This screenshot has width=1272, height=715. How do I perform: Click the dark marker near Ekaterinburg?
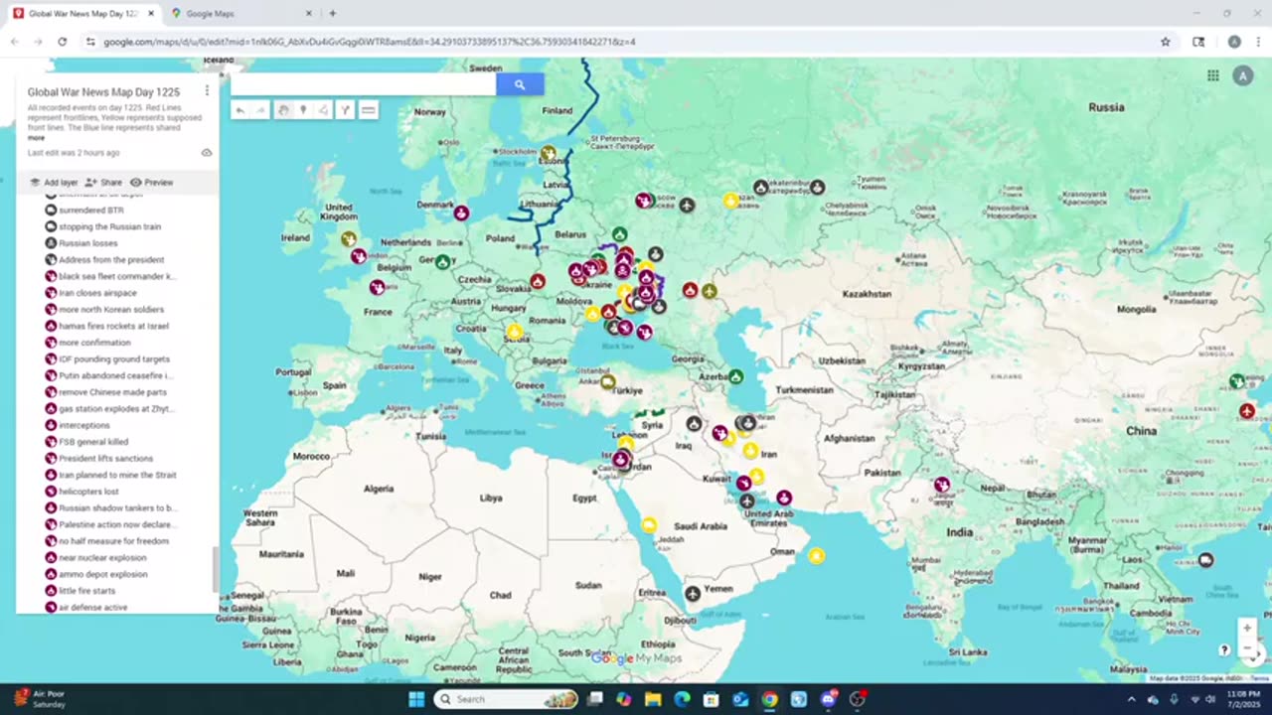(760, 187)
